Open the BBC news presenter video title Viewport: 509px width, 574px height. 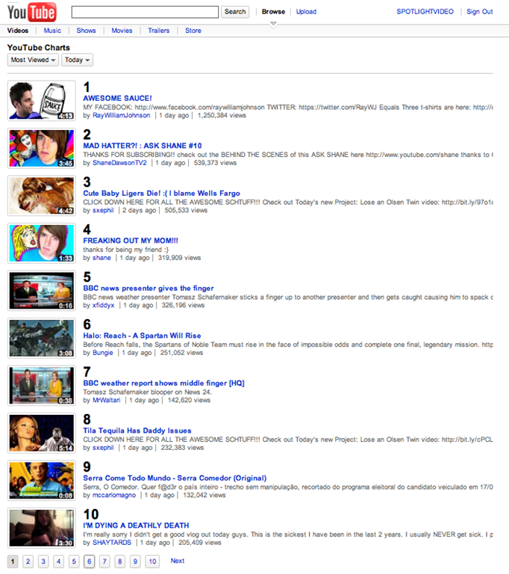click(149, 288)
